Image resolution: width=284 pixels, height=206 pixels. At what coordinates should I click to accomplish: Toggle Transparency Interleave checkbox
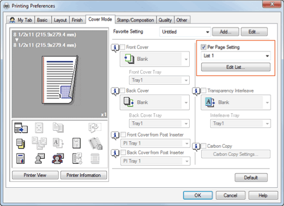[203, 90]
